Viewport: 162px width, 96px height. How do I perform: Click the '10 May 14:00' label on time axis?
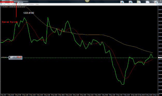[x=156, y=95]
